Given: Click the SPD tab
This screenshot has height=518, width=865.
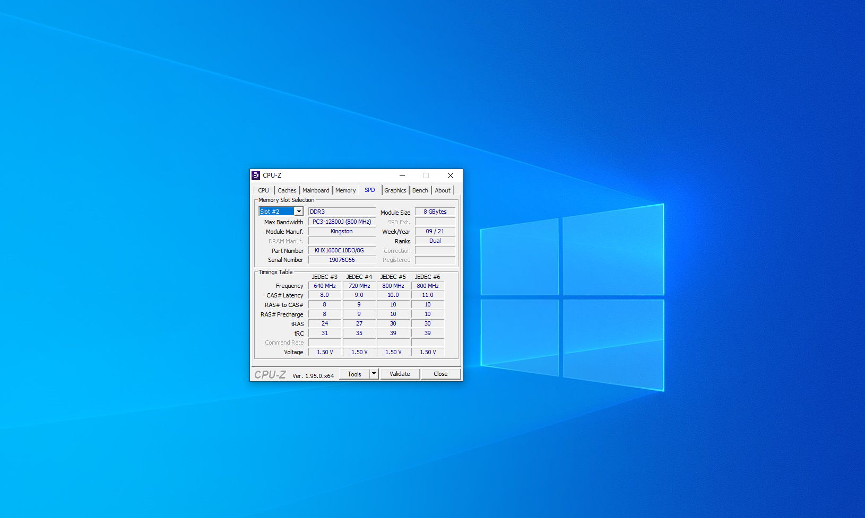Looking at the screenshot, I should [370, 190].
